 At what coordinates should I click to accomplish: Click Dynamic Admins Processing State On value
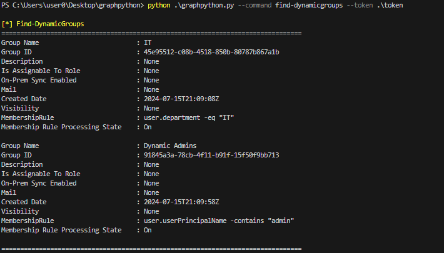pos(148,230)
